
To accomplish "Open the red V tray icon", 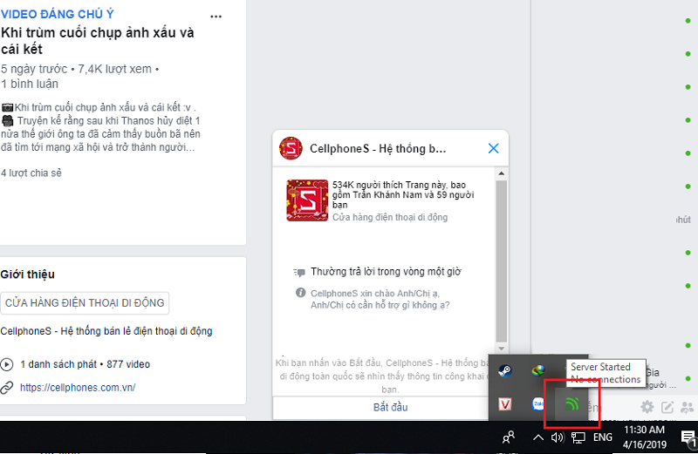I will 505,404.
